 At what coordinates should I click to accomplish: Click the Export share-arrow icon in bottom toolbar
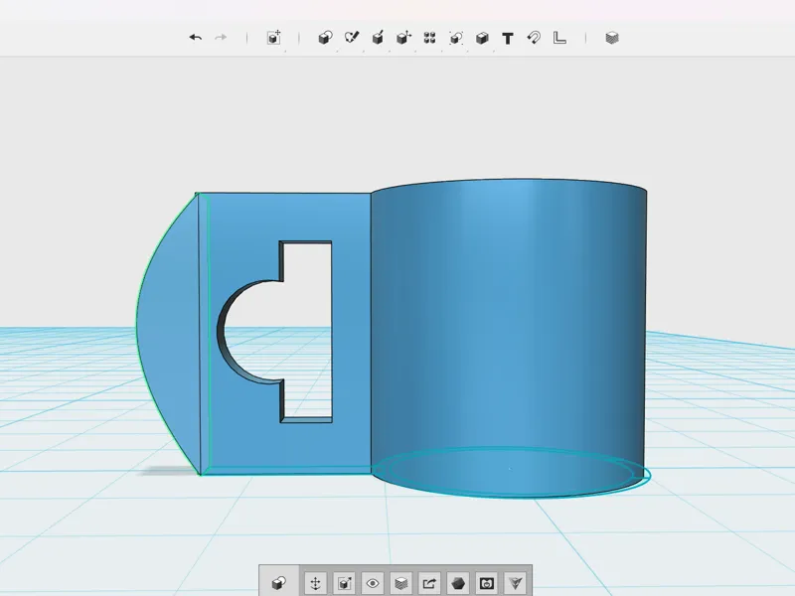429,583
